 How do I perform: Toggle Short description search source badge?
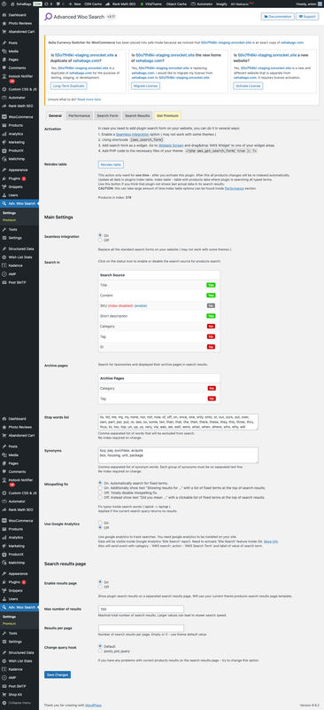[211, 316]
